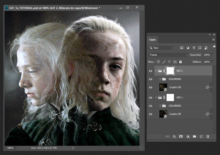Select Cuadro 50 thumbnail in GIF 1
The height and width of the screenshot is (155, 220).
coord(163,114)
